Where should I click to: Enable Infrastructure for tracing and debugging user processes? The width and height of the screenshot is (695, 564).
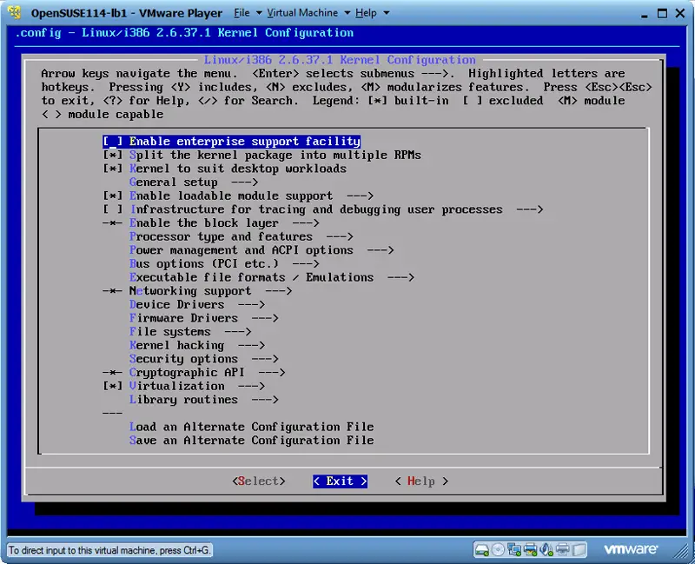click(x=322, y=209)
